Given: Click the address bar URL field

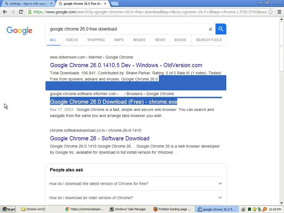Looking at the screenshot, I should click(150, 12).
